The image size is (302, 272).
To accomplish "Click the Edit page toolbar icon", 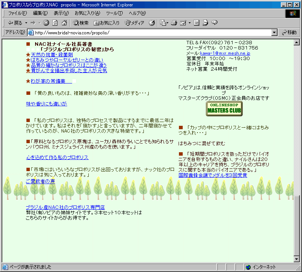I will point(183,23).
